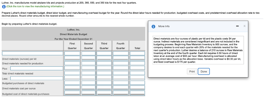This screenshot has width=264, height=109.
Task: Click First Quarter cell in the Less row
Action: (x=72, y=78)
